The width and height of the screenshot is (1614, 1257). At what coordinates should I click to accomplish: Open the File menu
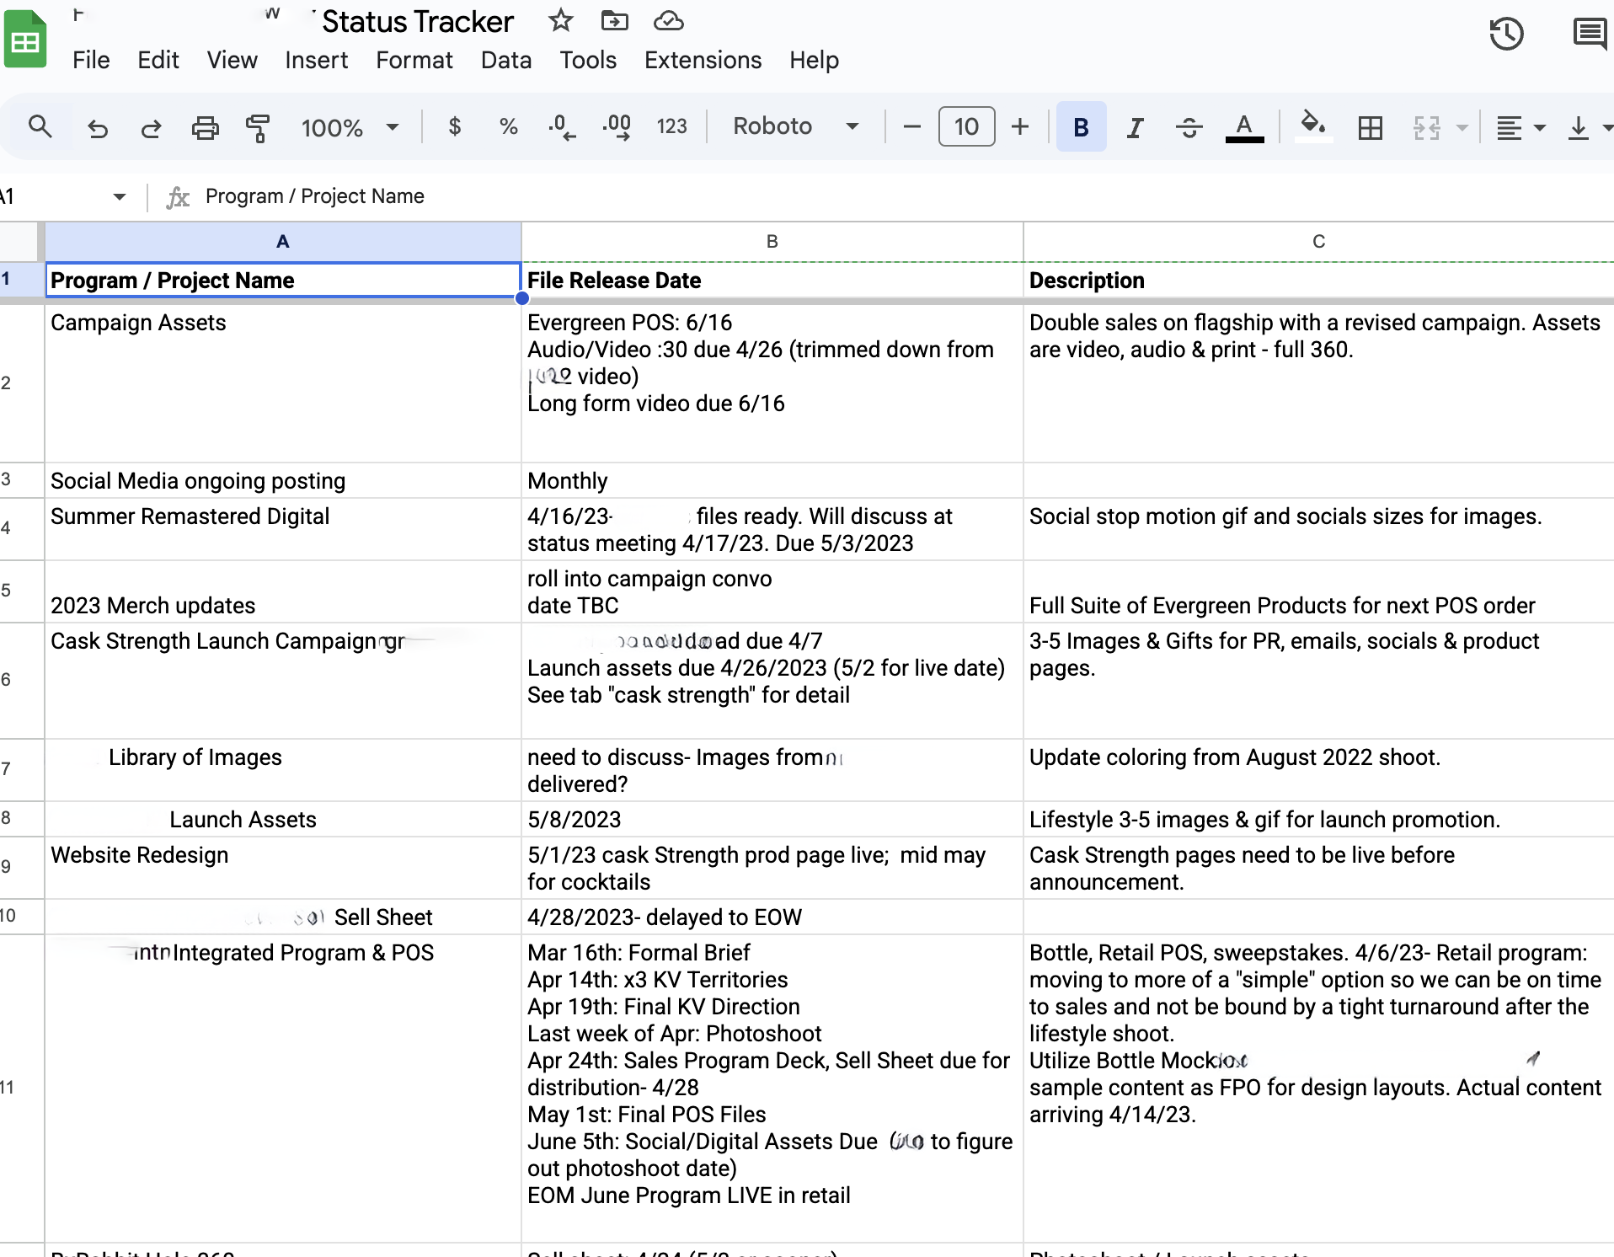point(91,60)
